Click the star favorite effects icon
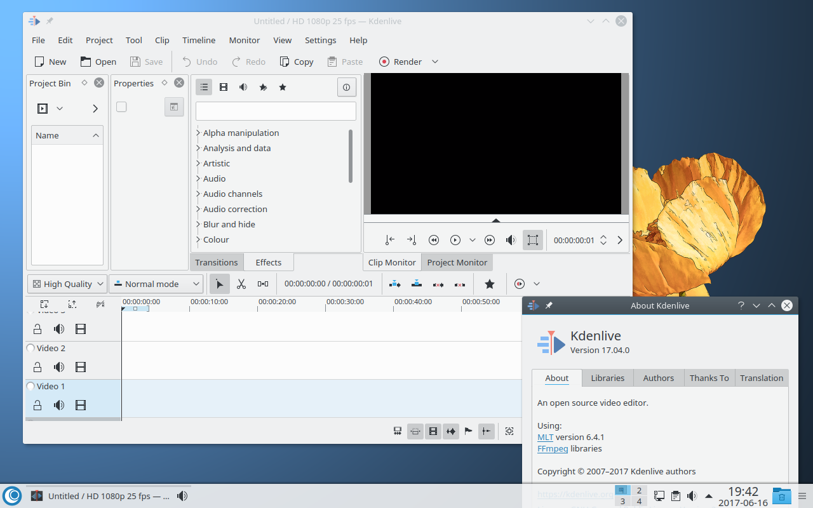Viewport: 813px width, 508px height. 283,87
